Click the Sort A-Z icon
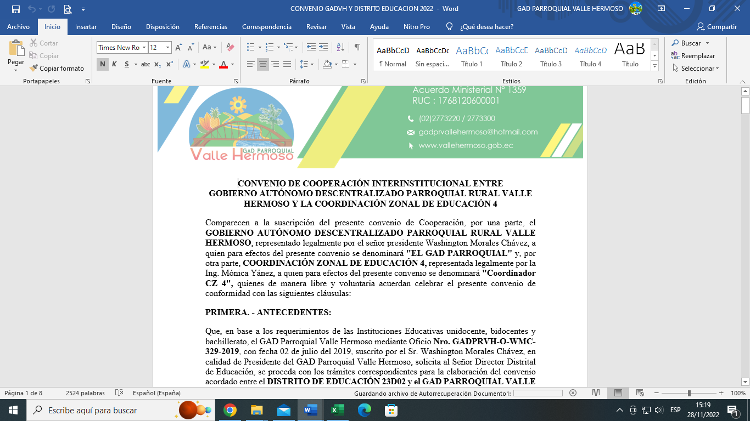The image size is (750, 421). pyautogui.click(x=340, y=48)
